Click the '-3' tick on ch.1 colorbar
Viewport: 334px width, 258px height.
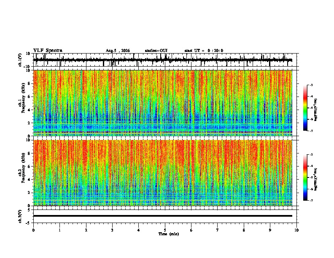click(x=311, y=85)
